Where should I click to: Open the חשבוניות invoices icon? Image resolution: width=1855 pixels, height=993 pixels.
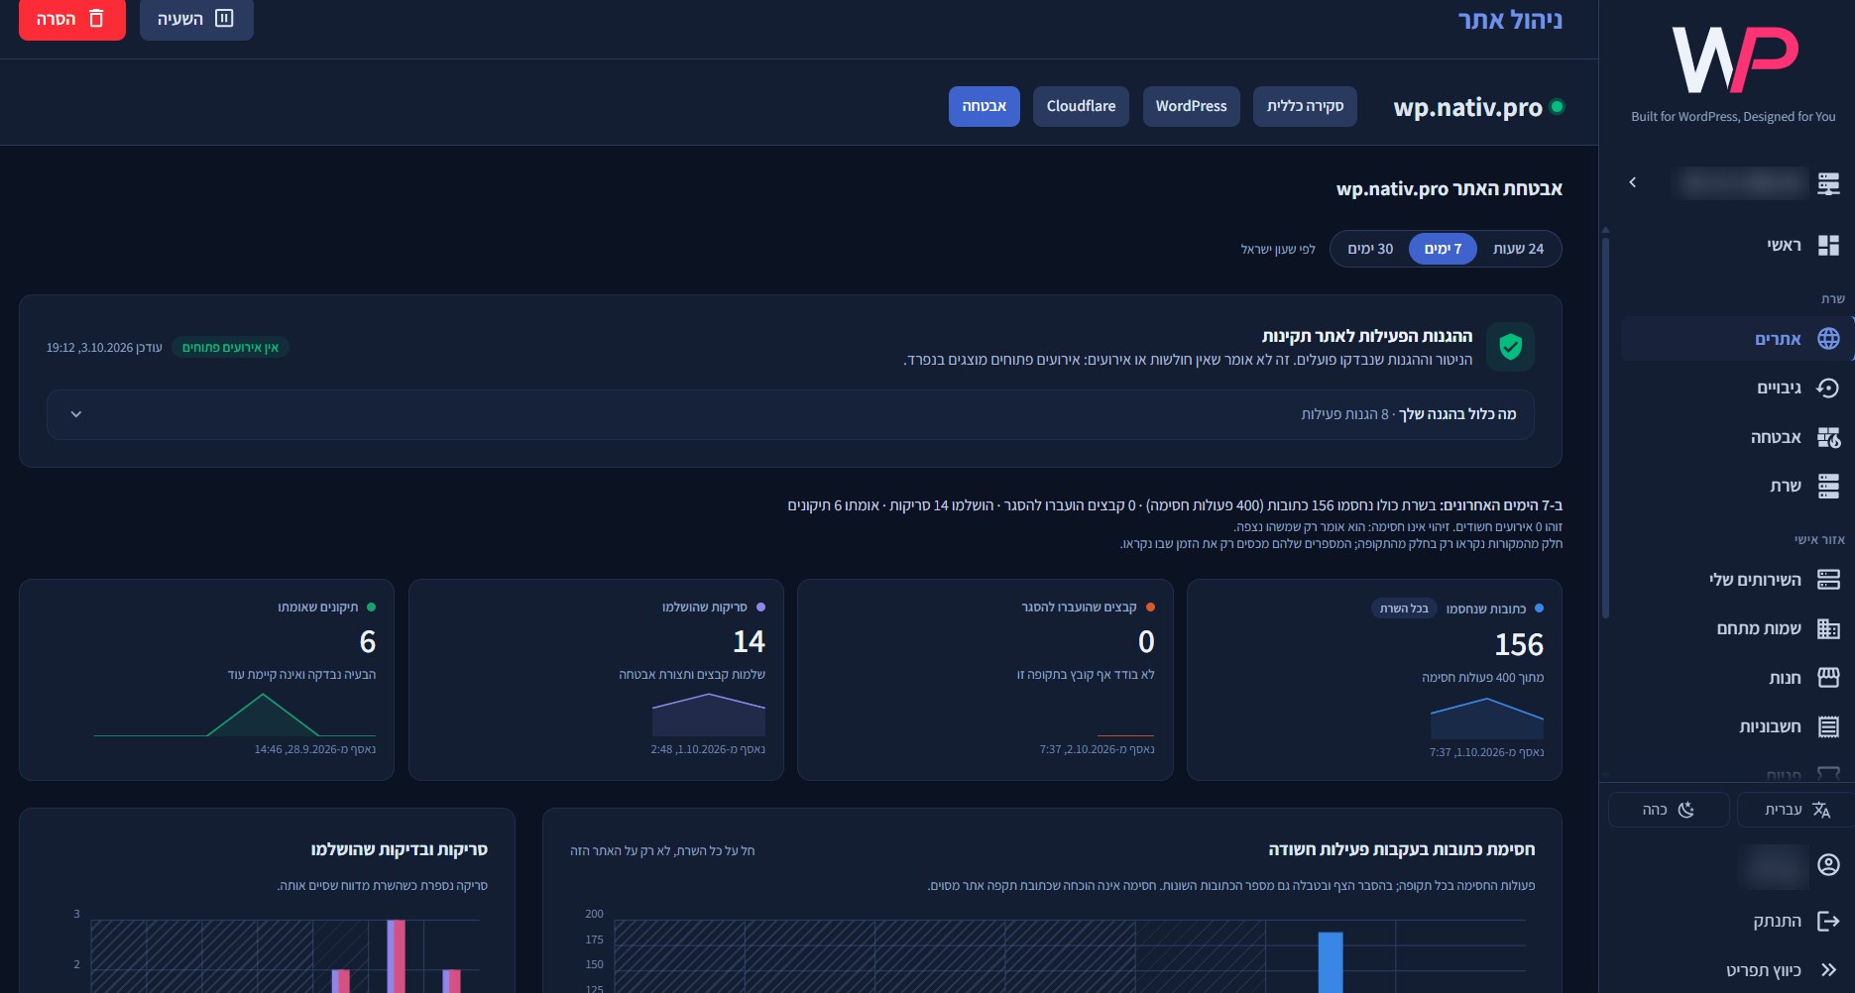click(1828, 727)
